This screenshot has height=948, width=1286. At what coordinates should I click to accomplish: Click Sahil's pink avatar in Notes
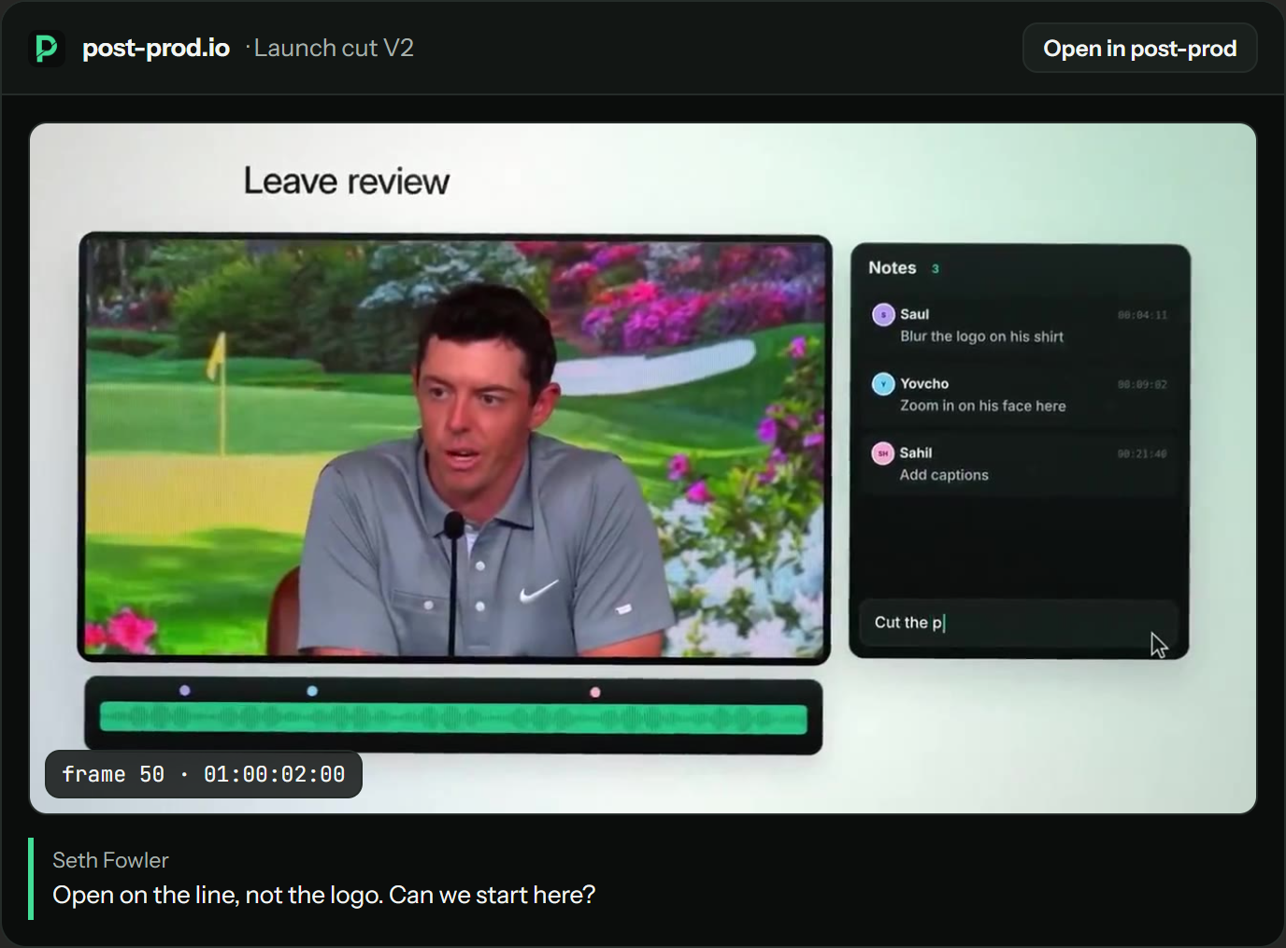[x=883, y=453]
